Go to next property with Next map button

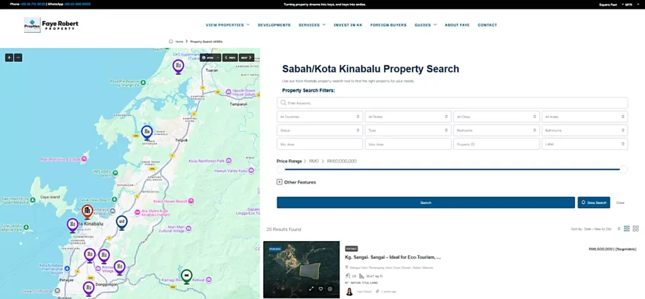(x=246, y=57)
